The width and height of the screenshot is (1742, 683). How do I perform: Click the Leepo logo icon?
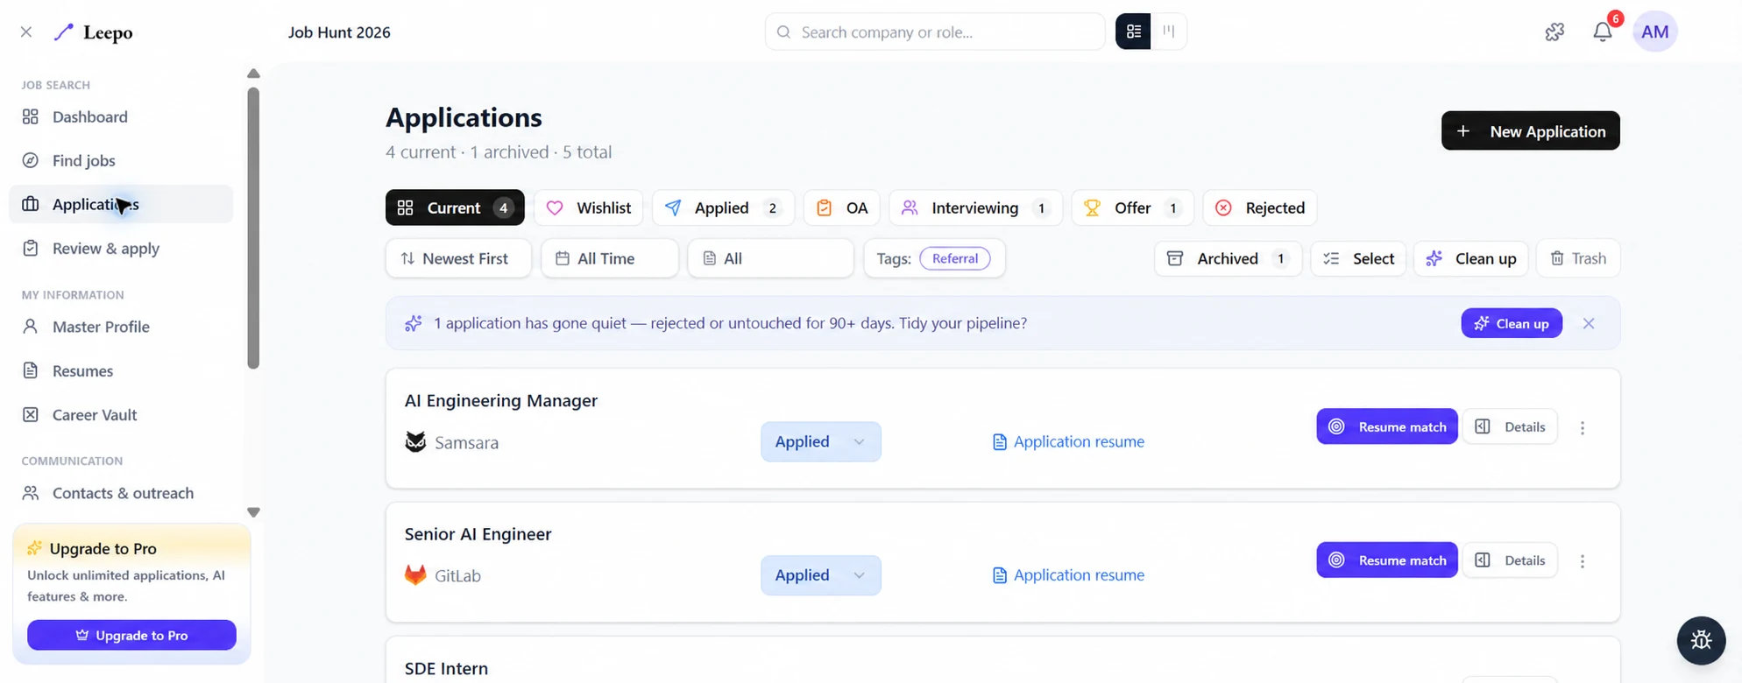click(64, 32)
